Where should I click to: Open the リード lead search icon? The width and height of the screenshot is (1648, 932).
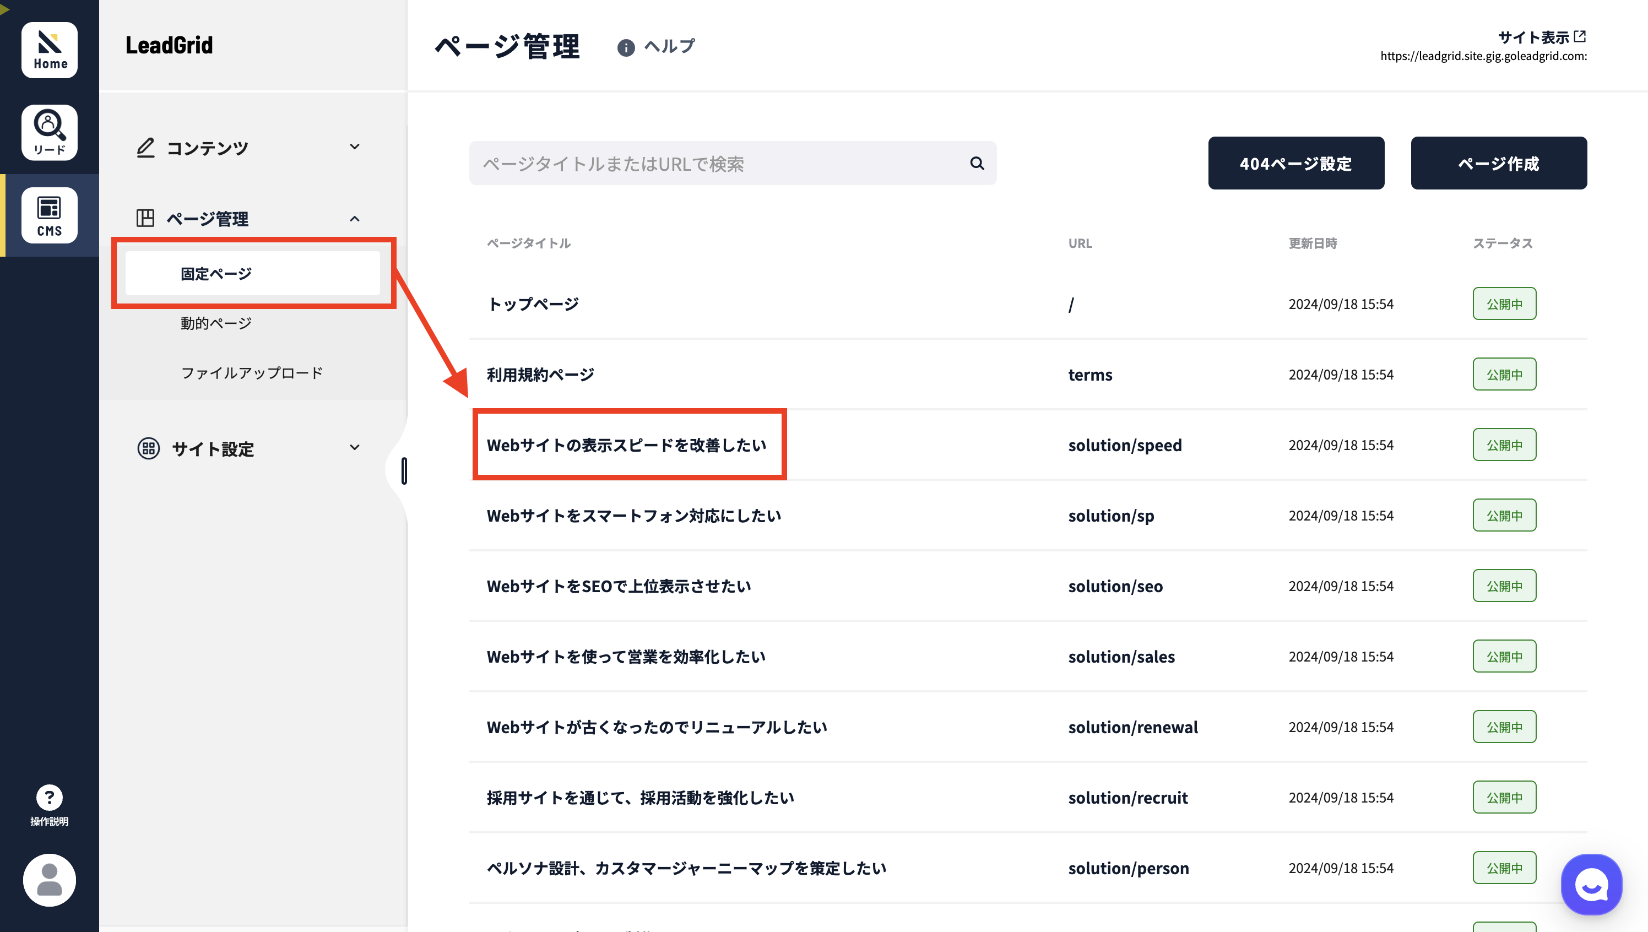[x=49, y=133]
